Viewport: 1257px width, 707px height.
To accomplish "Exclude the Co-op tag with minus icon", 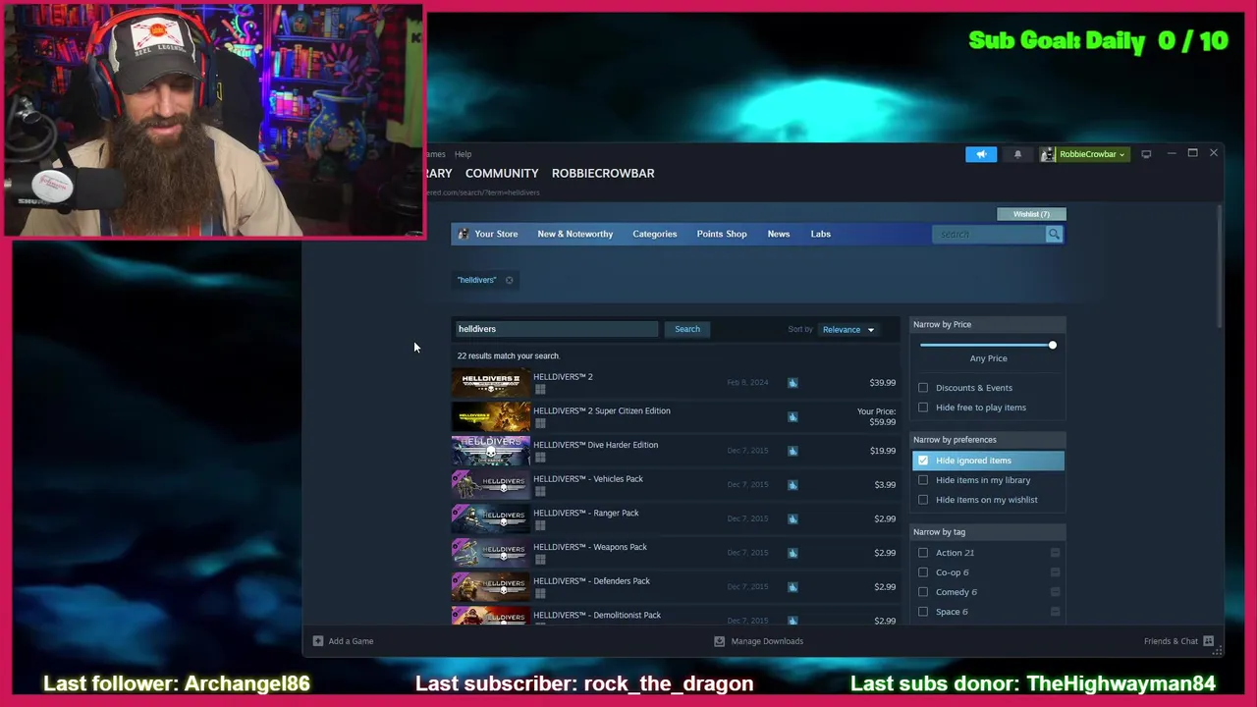I will (x=1056, y=572).
